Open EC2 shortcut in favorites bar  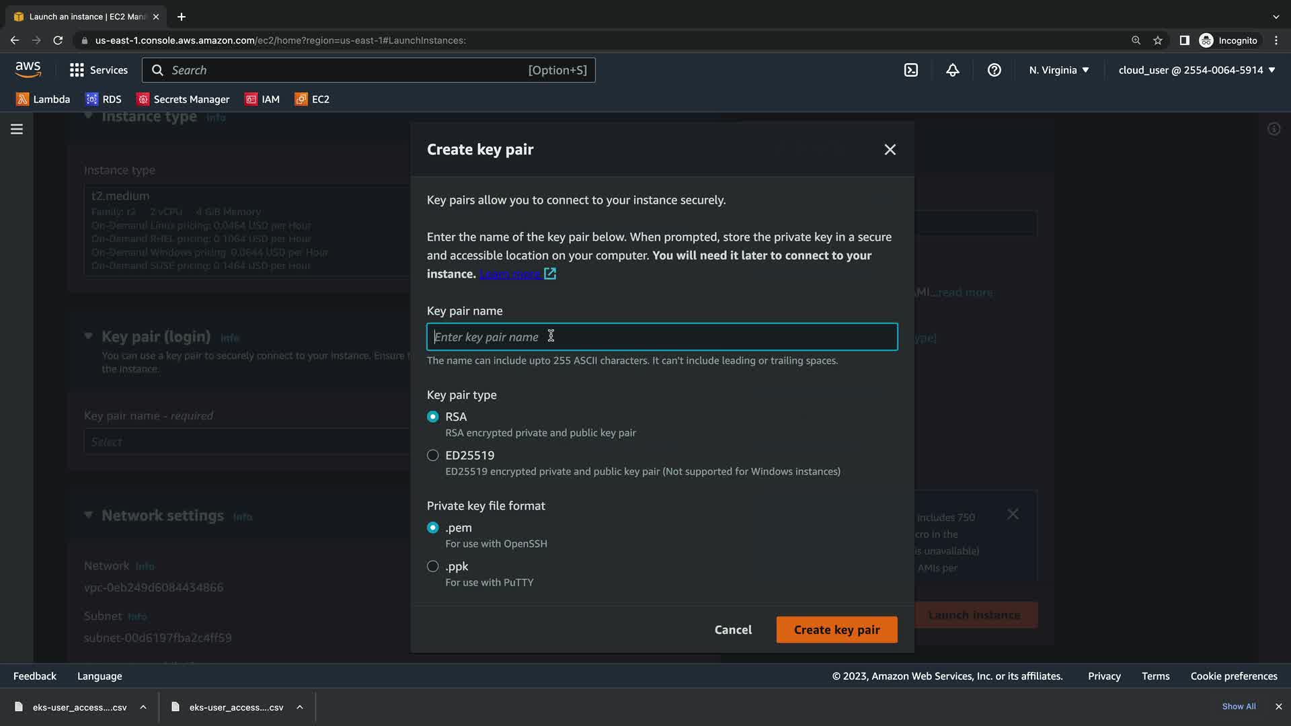tap(312, 99)
